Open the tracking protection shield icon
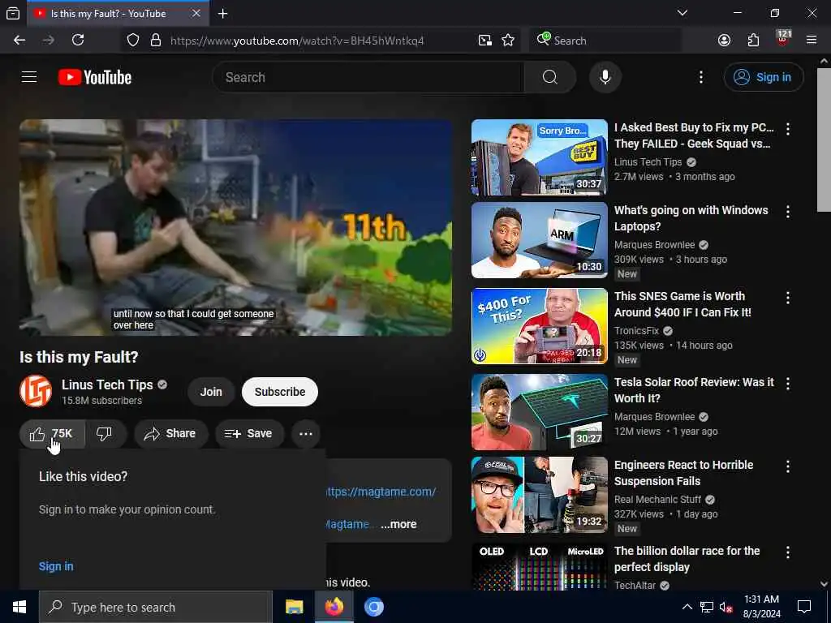Screen dimensions: 831x623 point(133,41)
